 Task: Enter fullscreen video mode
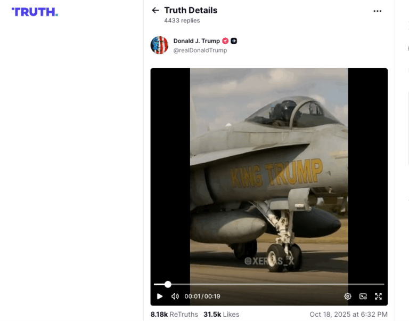(x=378, y=296)
